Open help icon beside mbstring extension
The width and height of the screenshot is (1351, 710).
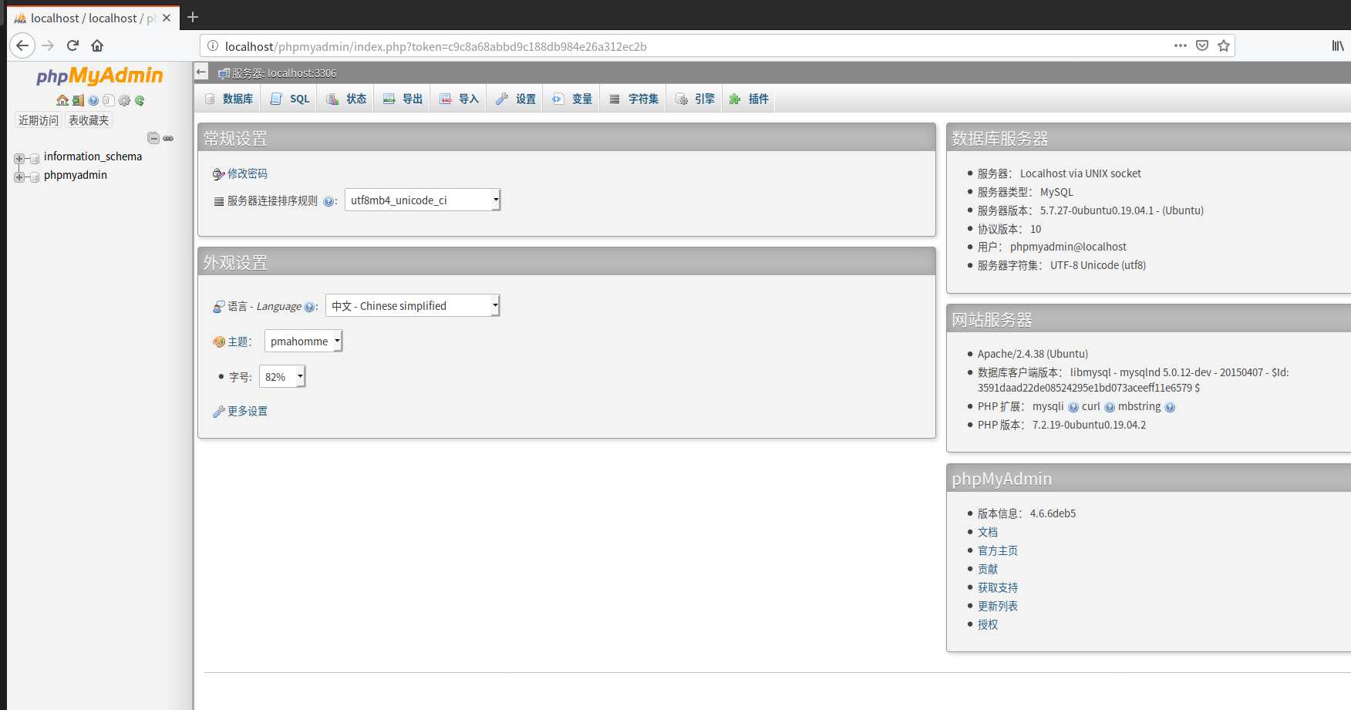(1170, 407)
